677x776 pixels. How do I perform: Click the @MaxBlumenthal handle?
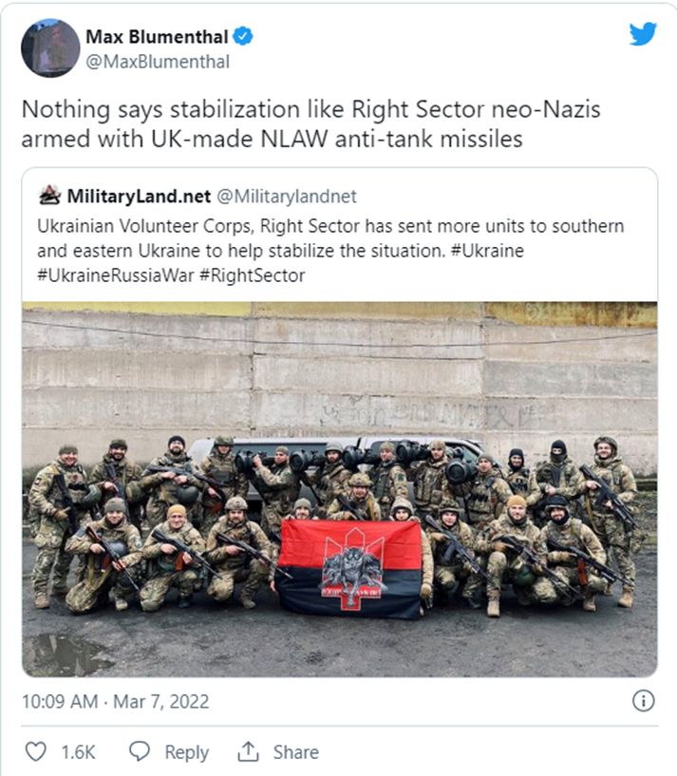(158, 62)
